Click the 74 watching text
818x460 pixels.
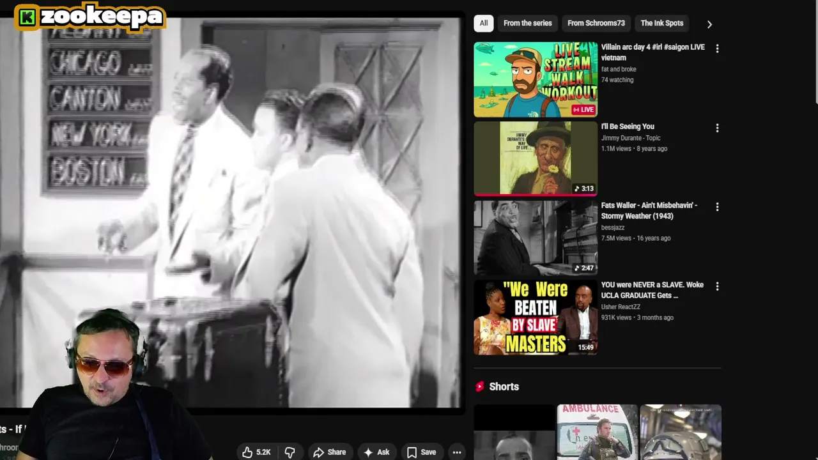617,80
